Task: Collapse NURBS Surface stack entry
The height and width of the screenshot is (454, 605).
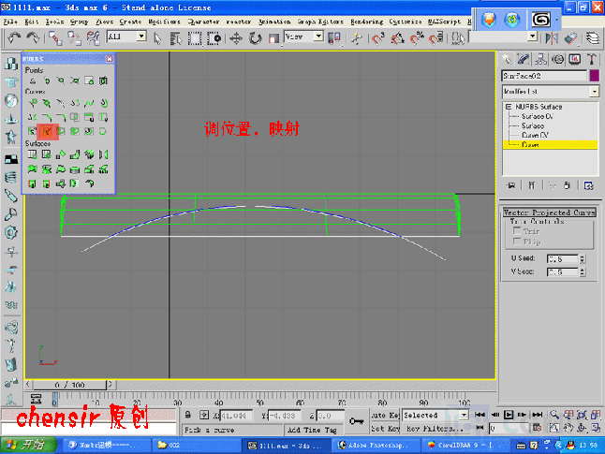Action: pos(509,107)
